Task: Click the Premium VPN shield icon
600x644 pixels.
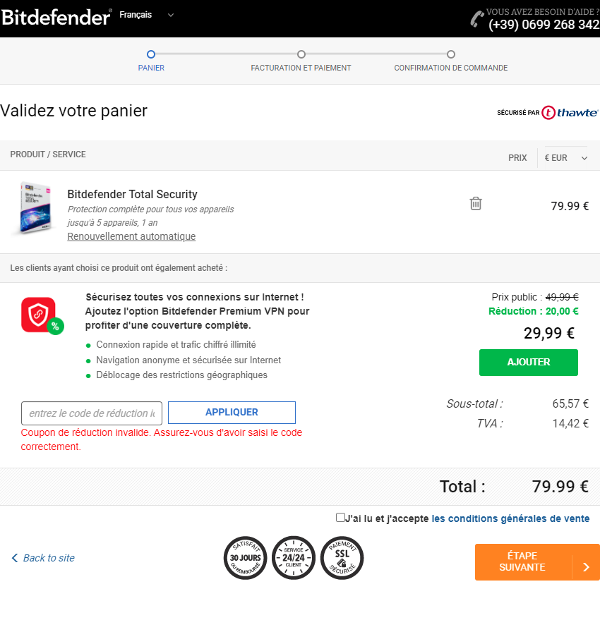Action: (40, 315)
